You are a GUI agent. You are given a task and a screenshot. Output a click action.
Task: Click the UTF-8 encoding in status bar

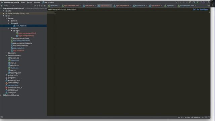pos(187,117)
